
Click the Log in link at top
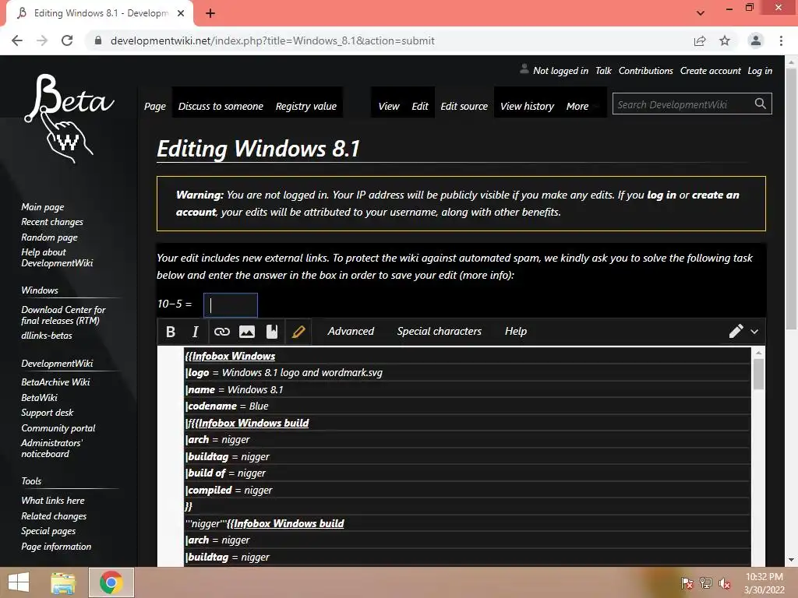(760, 71)
